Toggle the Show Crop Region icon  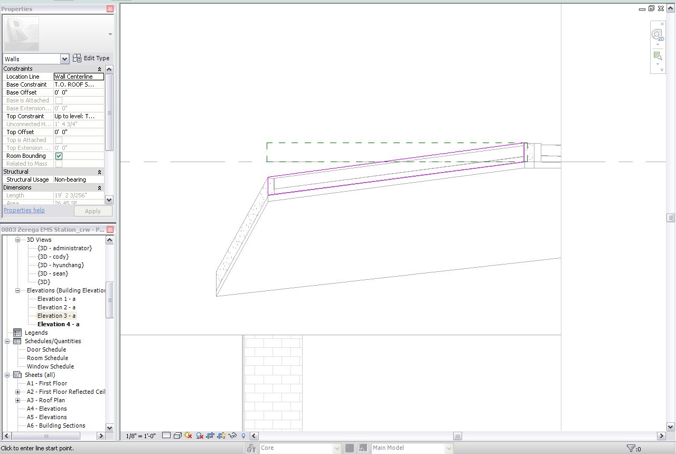coord(221,436)
